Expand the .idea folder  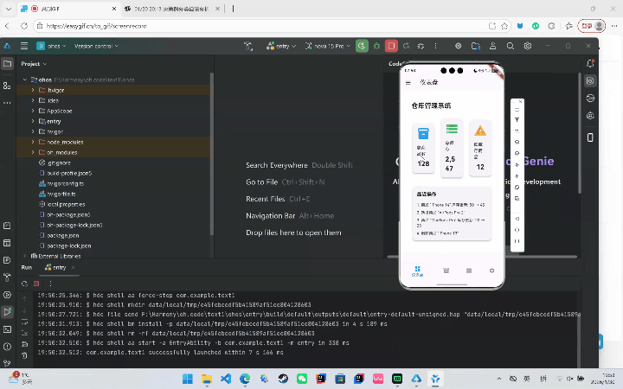click(33, 100)
